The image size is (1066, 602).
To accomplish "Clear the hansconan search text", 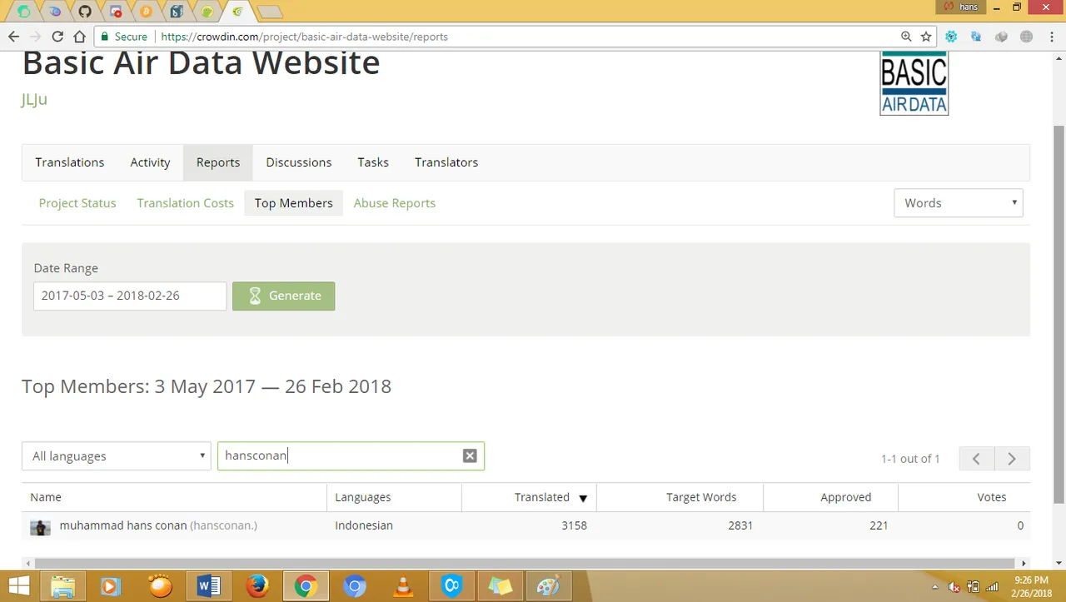I will [x=470, y=455].
